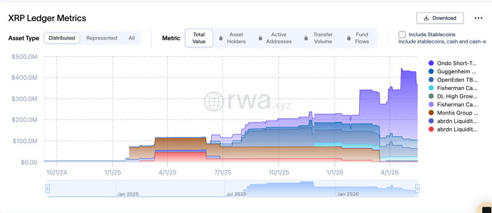Select the locked Transfer Volume metric
Screen dimensions: 492x213
coord(318,38)
